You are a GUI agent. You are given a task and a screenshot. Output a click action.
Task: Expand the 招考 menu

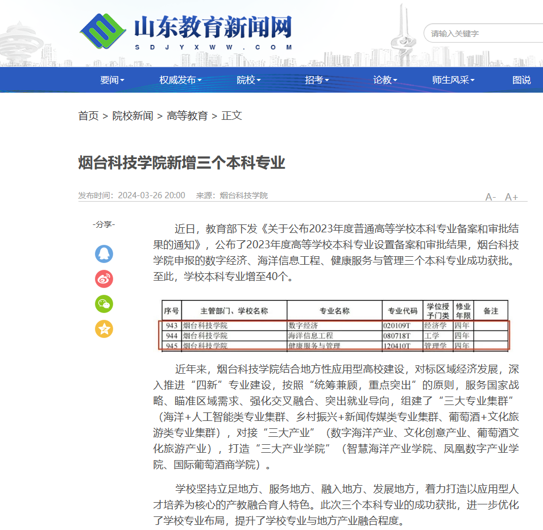click(x=317, y=80)
